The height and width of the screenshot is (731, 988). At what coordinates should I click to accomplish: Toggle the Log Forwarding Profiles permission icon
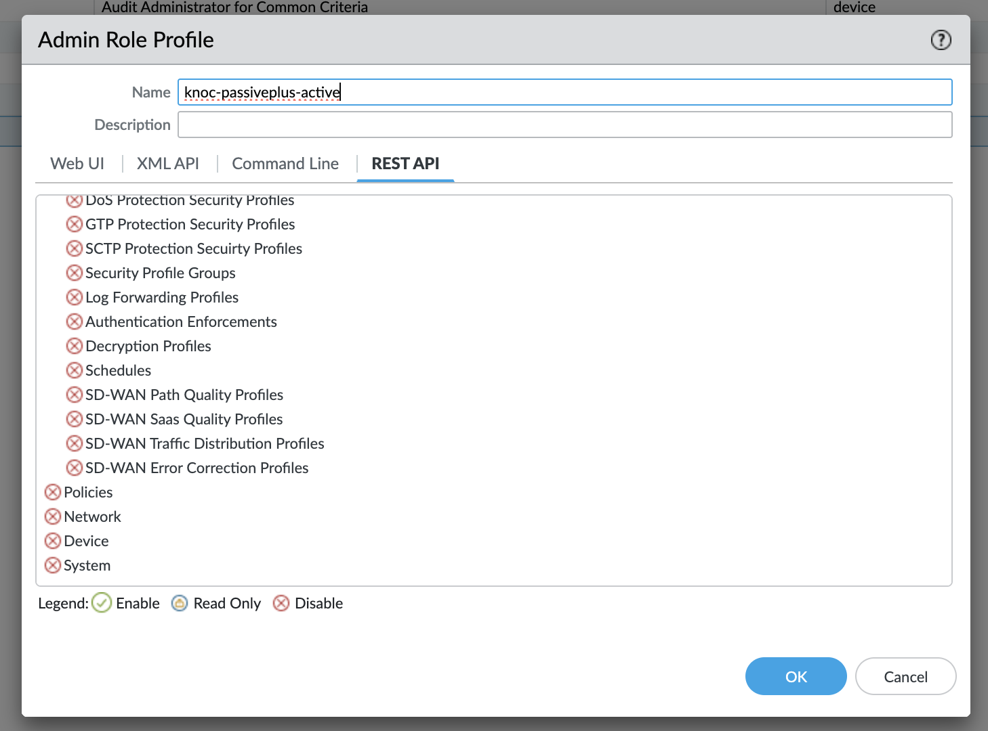75,297
